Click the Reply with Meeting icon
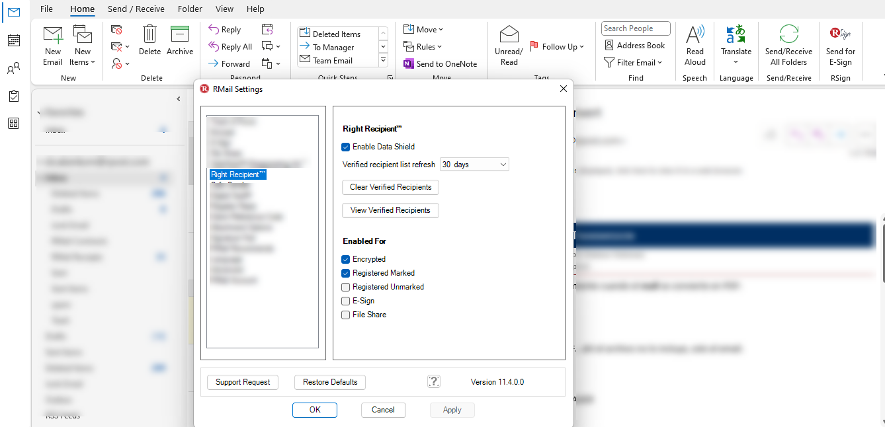This screenshot has height=427, width=885. coord(267,29)
